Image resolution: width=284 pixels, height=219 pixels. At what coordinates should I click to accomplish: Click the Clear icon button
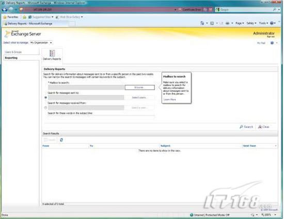pyautogui.click(x=263, y=127)
